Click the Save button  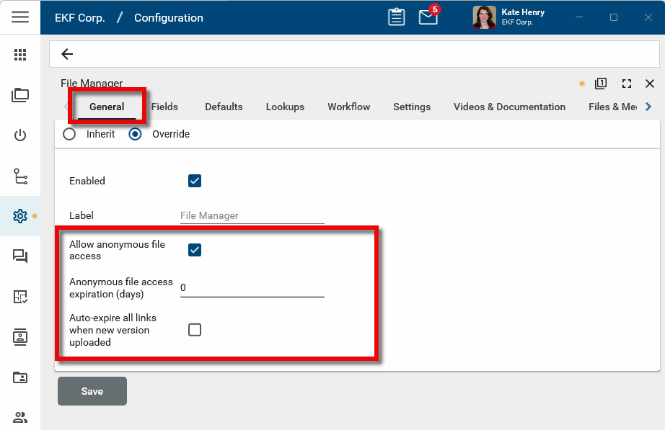[x=92, y=391]
